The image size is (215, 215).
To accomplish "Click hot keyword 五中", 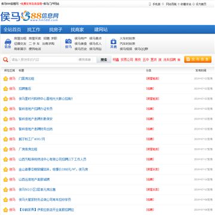I will pos(146,60).
